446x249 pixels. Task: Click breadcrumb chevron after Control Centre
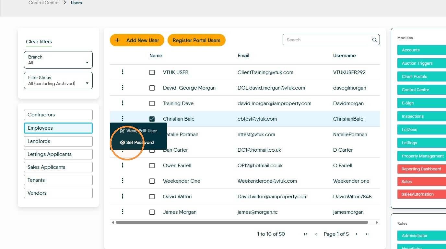click(65, 3)
